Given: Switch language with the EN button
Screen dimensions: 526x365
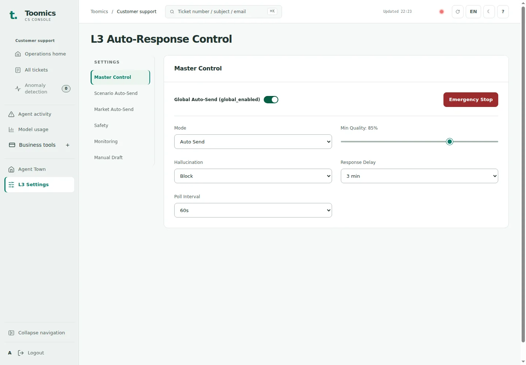Looking at the screenshot, I should pyautogui.click(x=473, y=12).
